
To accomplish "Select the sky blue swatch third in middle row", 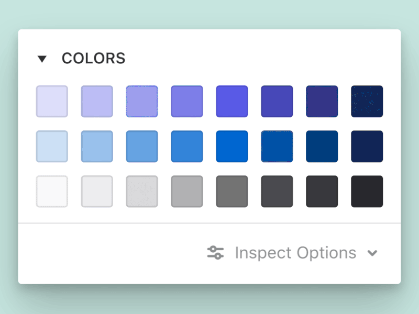I will [x=142, y=146].
